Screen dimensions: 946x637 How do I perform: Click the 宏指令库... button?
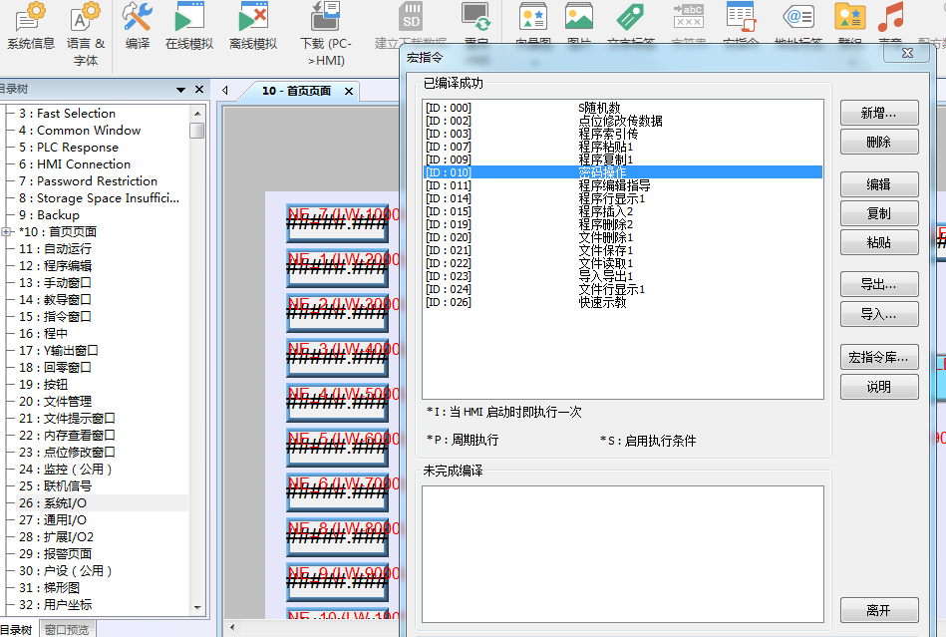click(878, 357)
